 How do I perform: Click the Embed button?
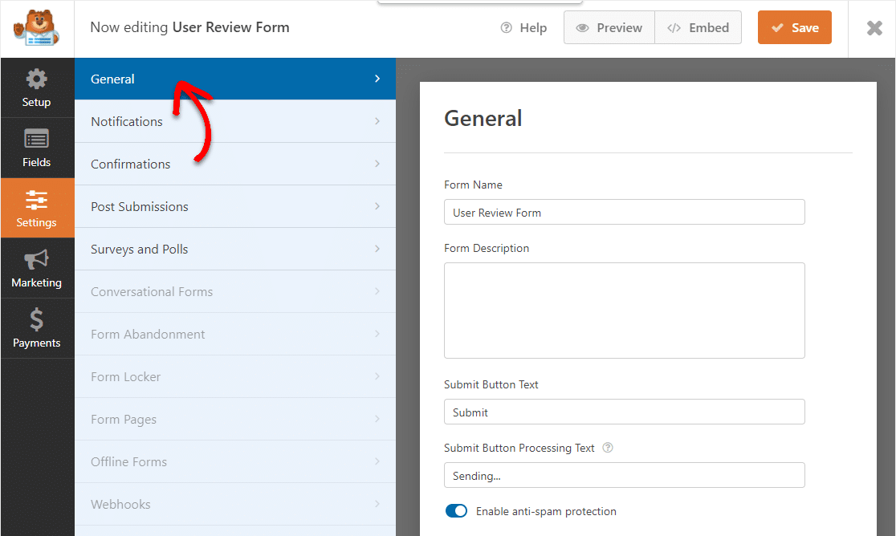pyautogui.click(x=698, y=27)
